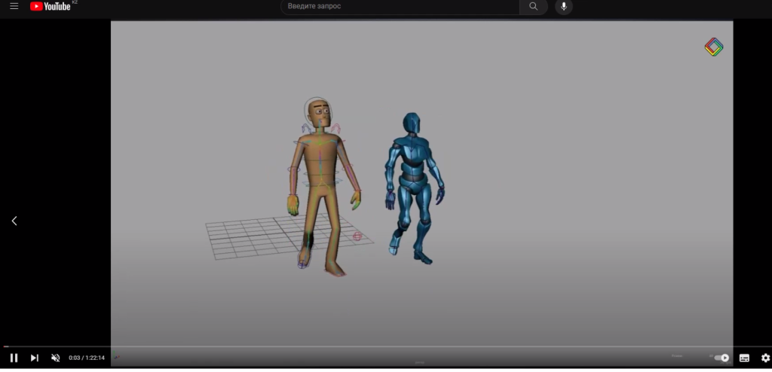The image size is (772, 372).
Task: Click the colorful channel watermark logo
Action: (714, 47)
